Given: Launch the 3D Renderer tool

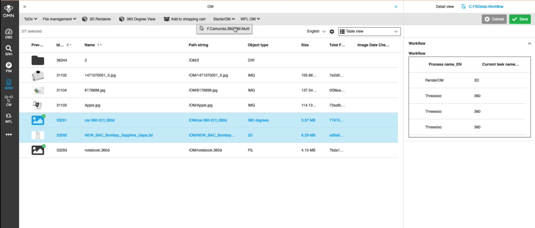Looking at the screenshot, I should [x=97, y=19].
